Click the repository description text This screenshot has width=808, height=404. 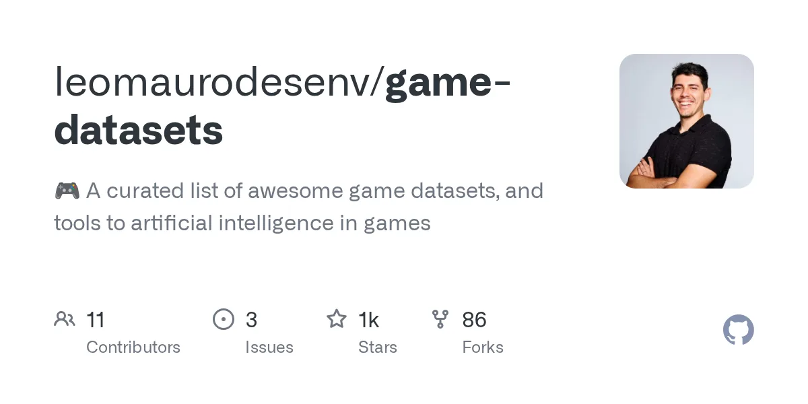[299, 207]
